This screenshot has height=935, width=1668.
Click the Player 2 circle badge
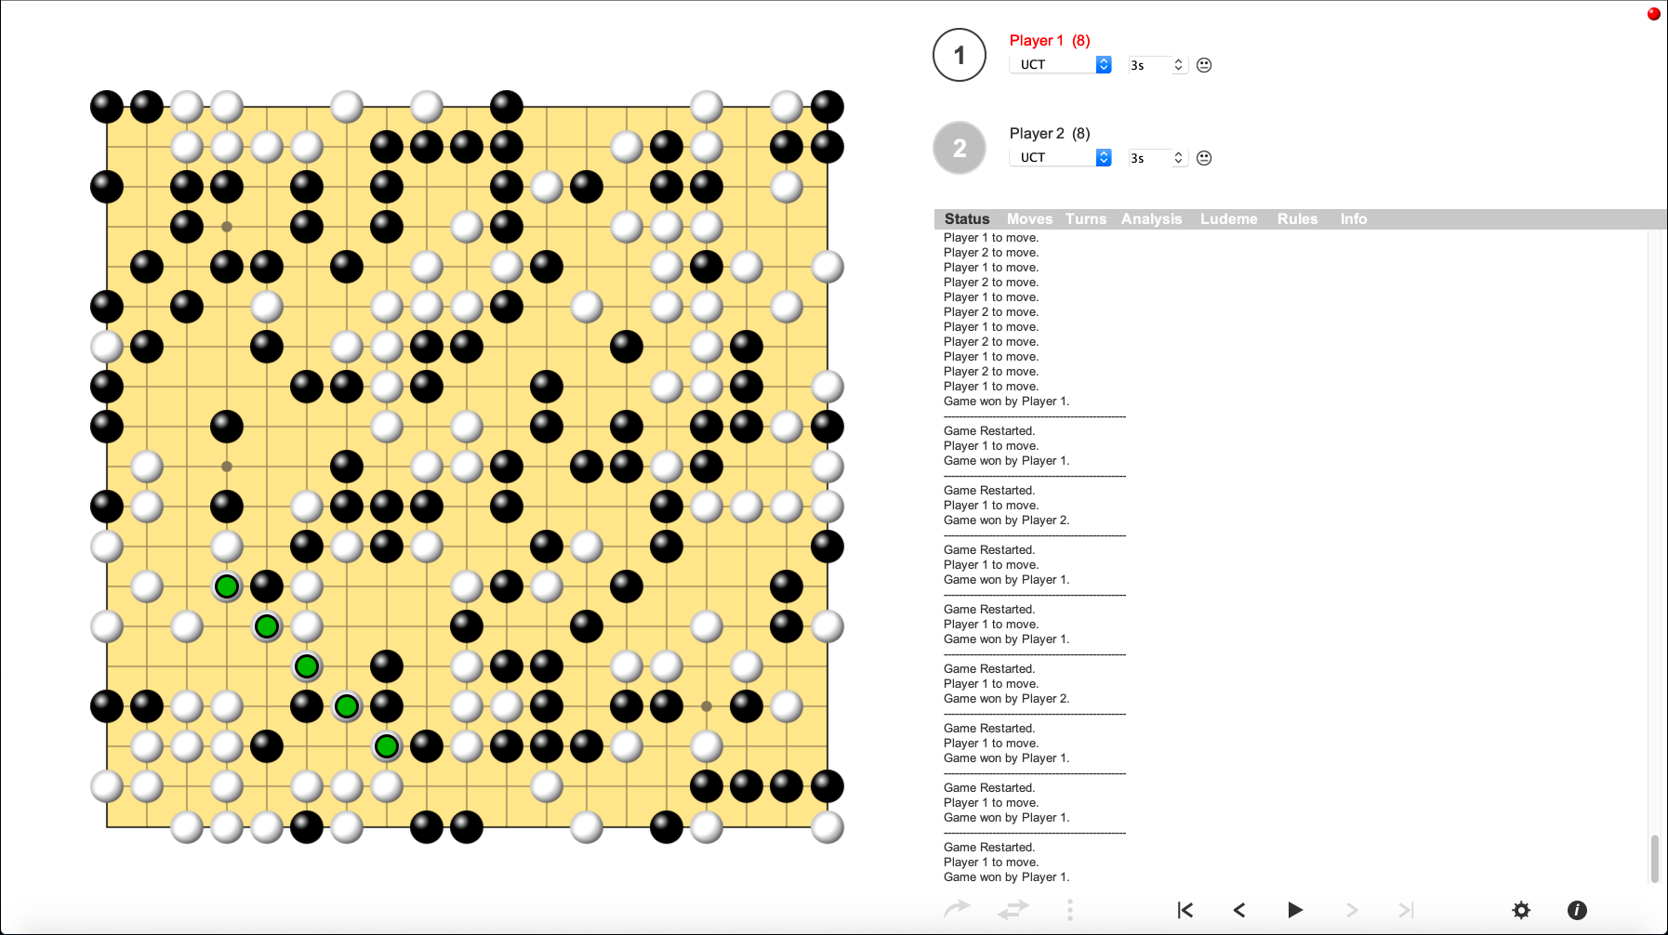959,148
